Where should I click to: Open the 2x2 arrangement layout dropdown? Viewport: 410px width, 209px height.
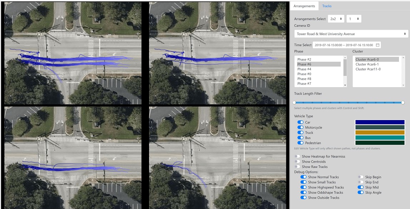click(x=336, y=19)
